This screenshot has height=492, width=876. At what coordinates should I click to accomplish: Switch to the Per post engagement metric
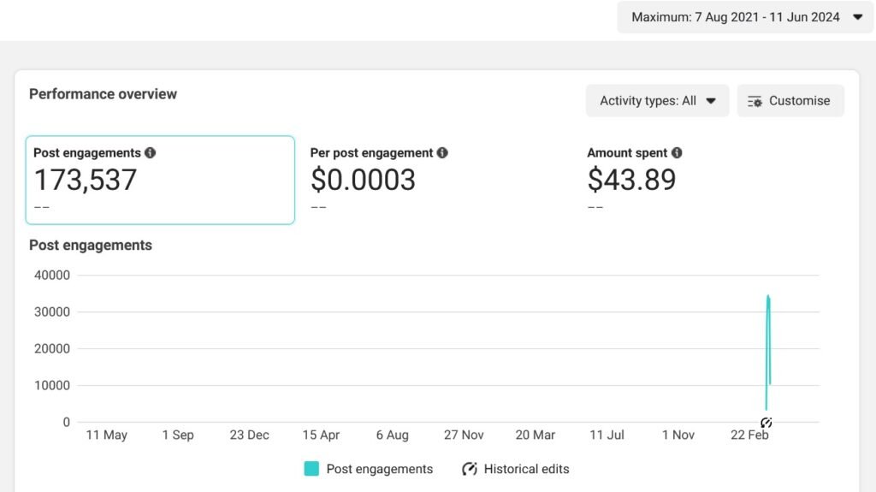tap(378, 180)
